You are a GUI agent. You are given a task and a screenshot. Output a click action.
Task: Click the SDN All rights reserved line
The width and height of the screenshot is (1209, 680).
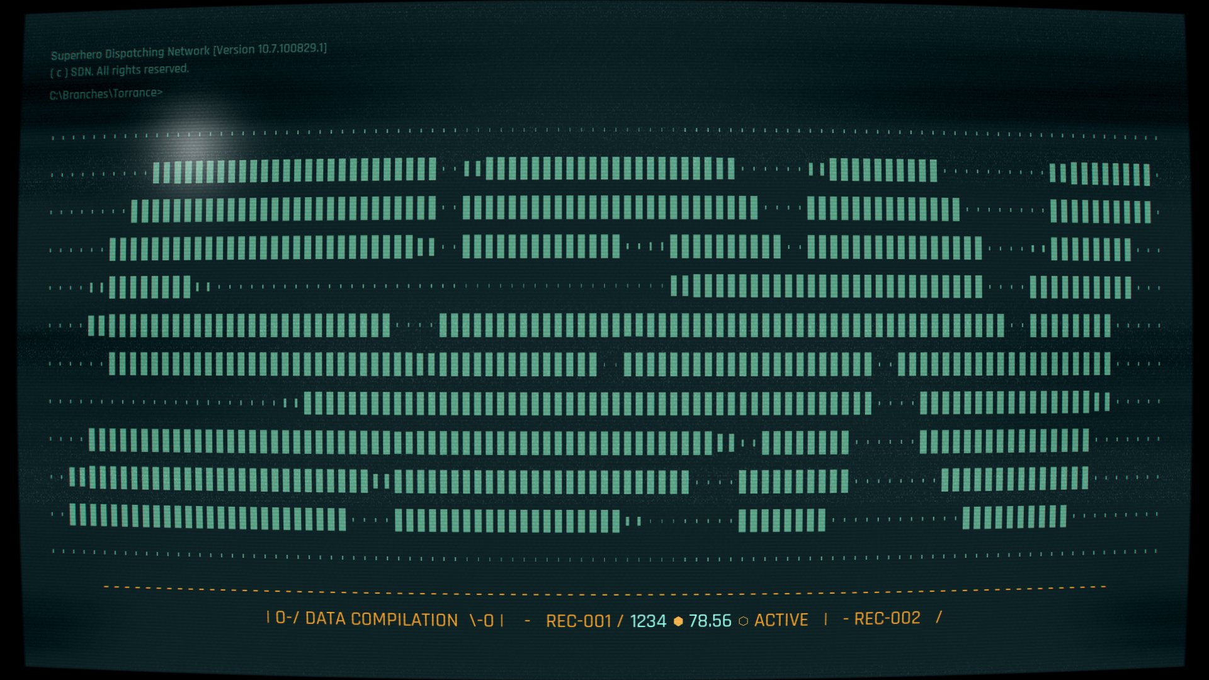point(120,71)
